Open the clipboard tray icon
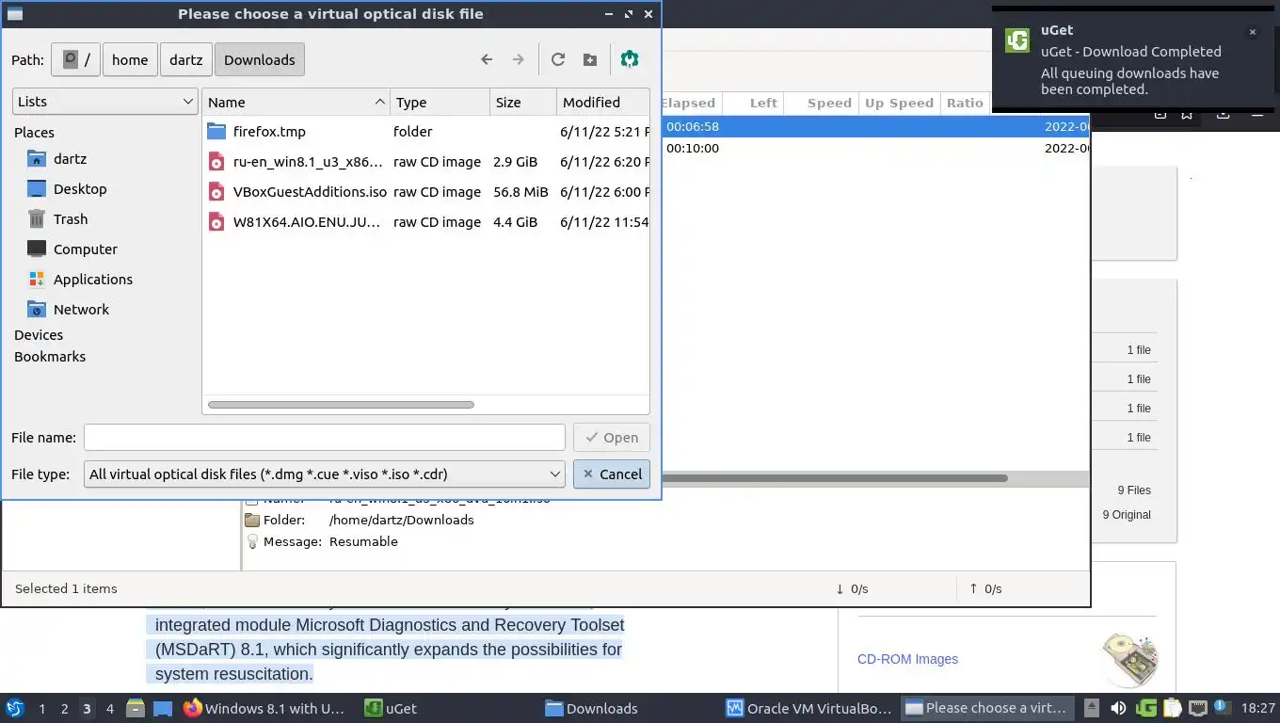Image resolution: width=1280 pixels, height=723 pixels. tap(1172, 708)
